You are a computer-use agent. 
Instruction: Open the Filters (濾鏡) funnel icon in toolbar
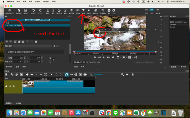click(x=83, y=11)
